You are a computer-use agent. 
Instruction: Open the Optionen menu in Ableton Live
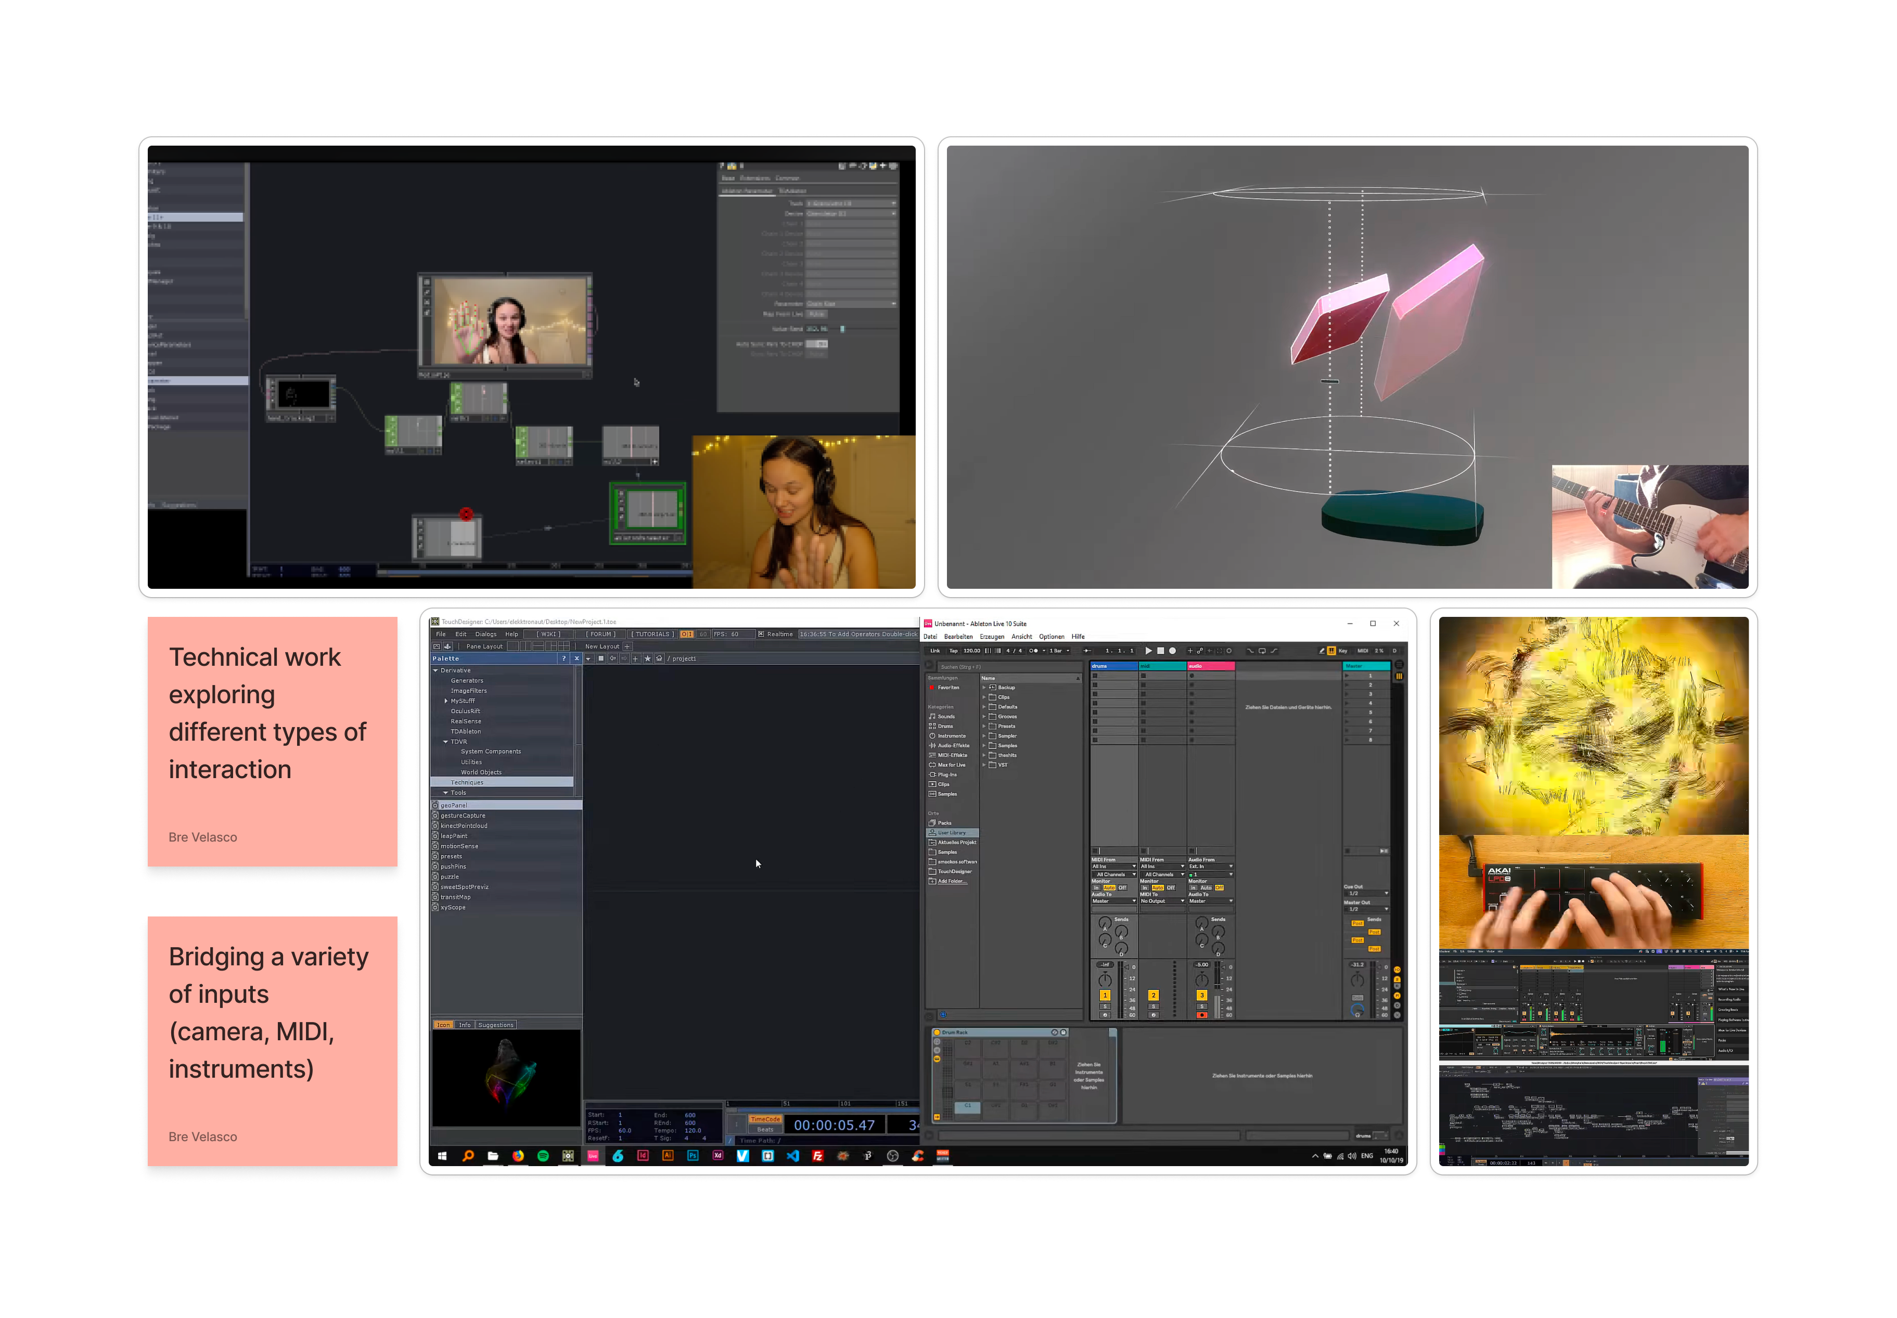(x=1053, y=637)
